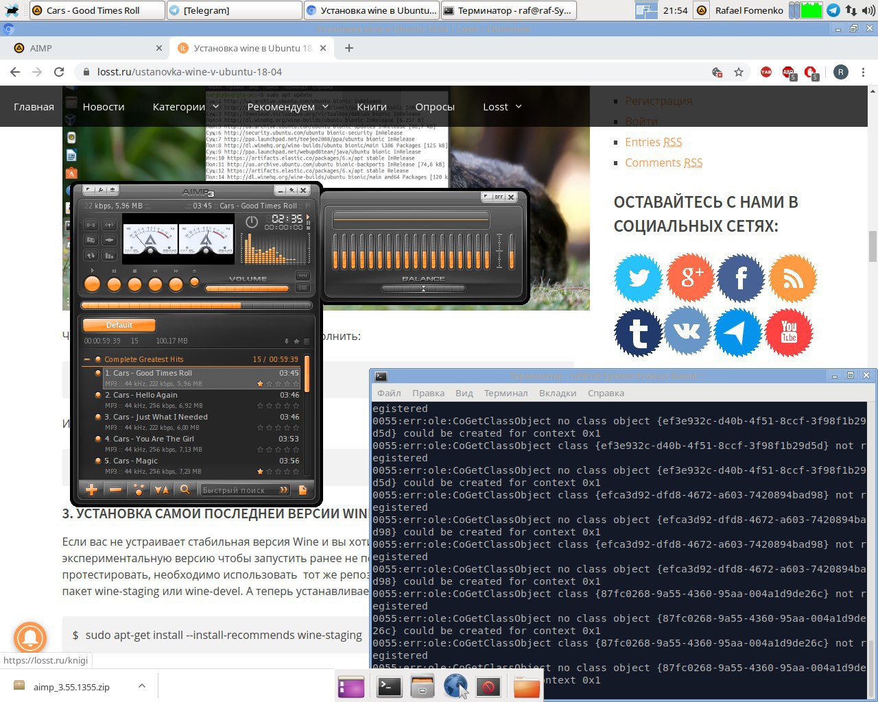The width and height of the screenshot is (878, 702).
Task: Select track Cars - Magic
Action: coord(202,465)
